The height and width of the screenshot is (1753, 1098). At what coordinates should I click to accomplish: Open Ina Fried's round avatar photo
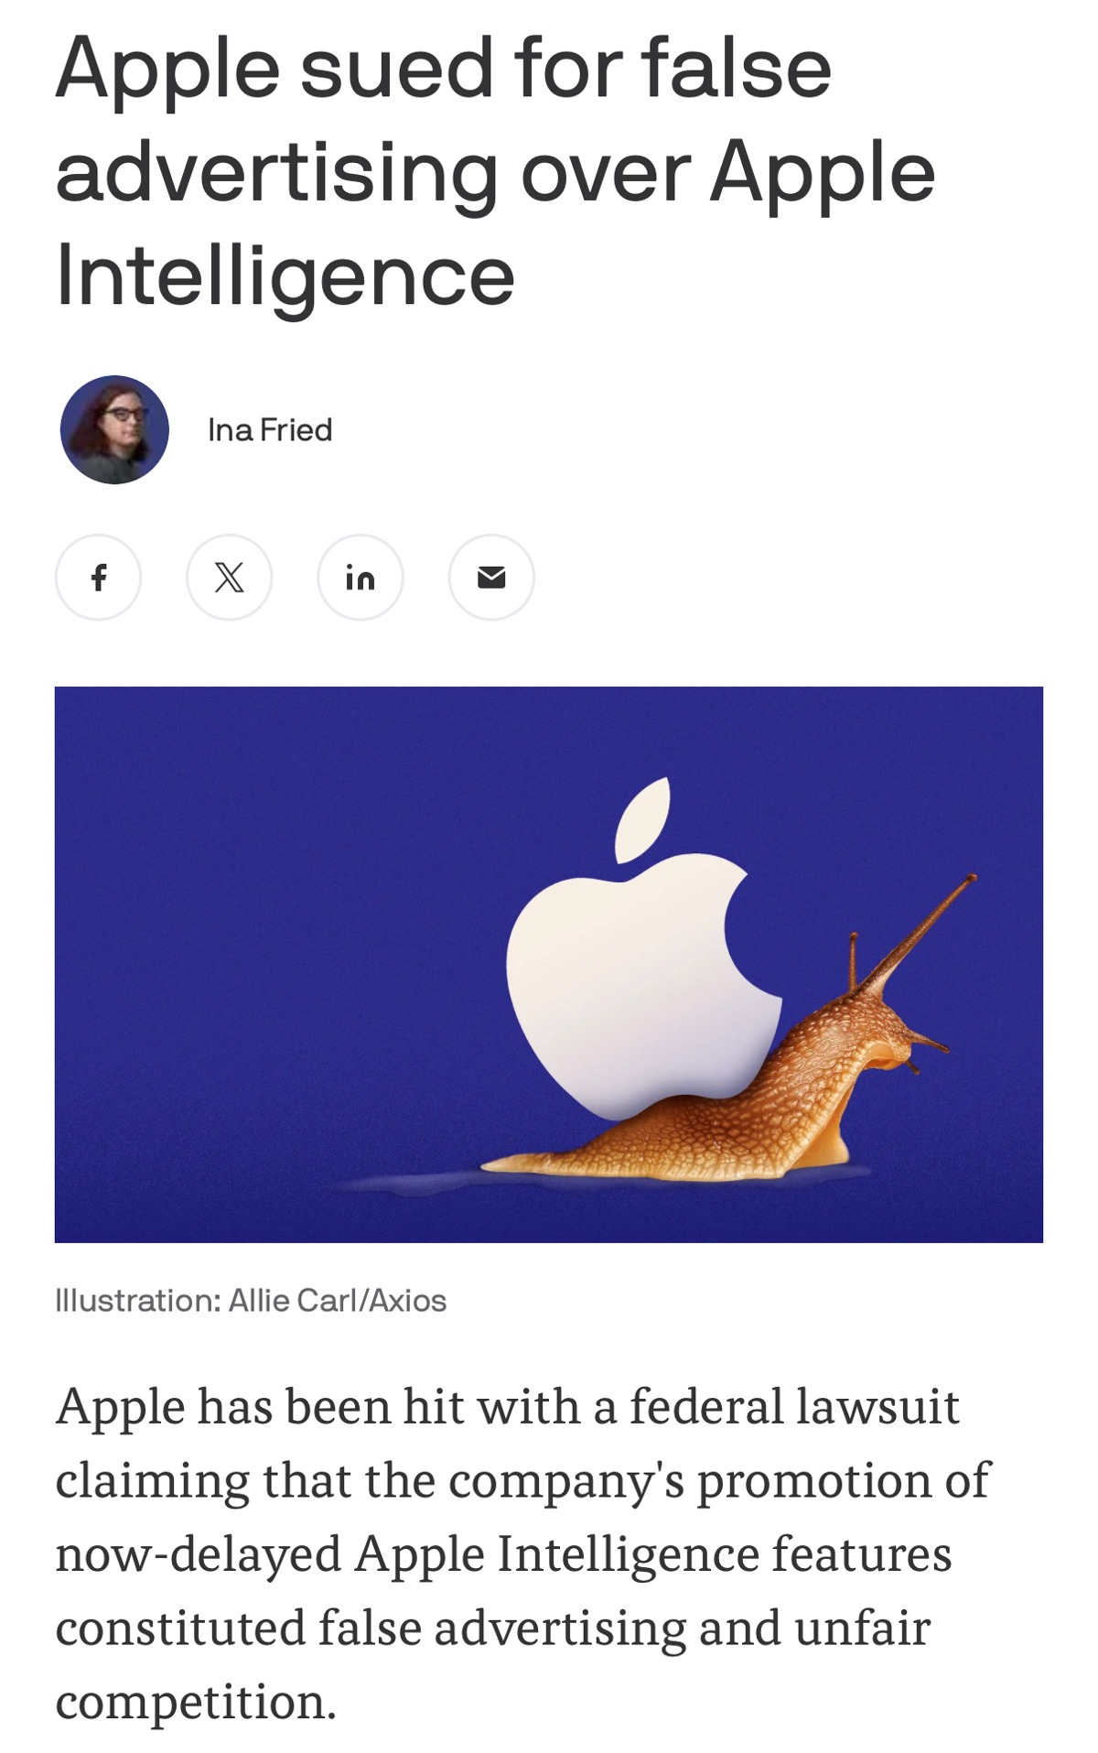[x=114, y=429]
